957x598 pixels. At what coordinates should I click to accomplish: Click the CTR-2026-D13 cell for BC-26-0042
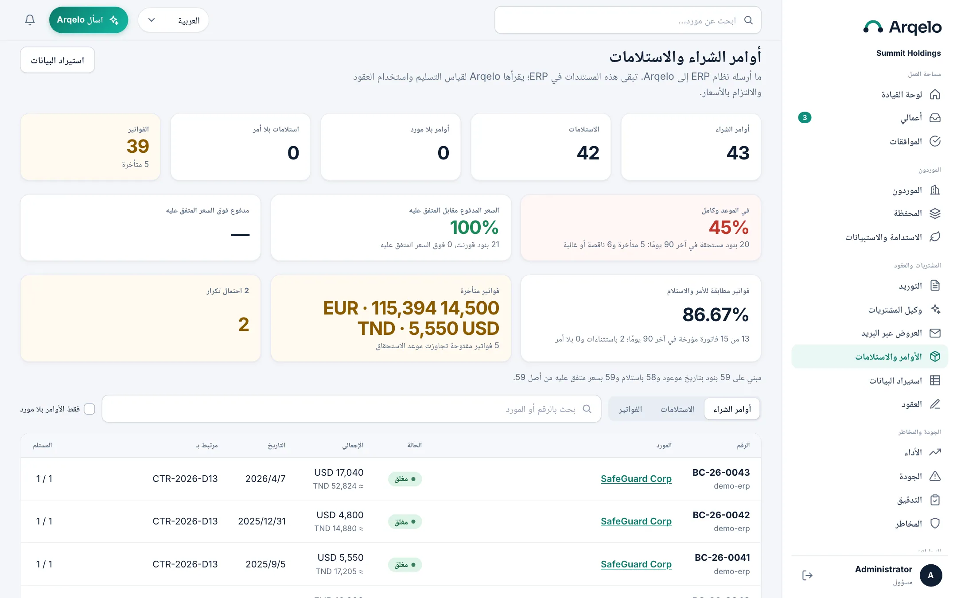pyautogui.click(x=185, y=521)
